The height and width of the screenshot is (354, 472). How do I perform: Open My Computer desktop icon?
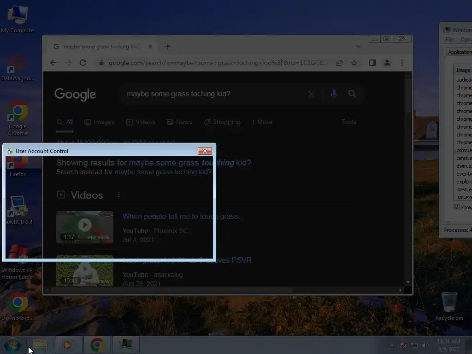coord(18,18)
